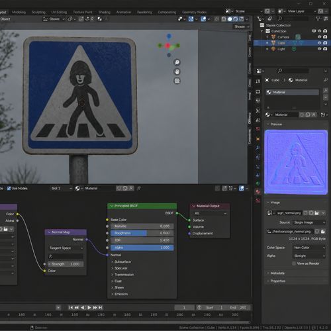Hide the Light in viewport
Image resolution: width=331 pixels, height=331 pixels.
pos(319,49)
